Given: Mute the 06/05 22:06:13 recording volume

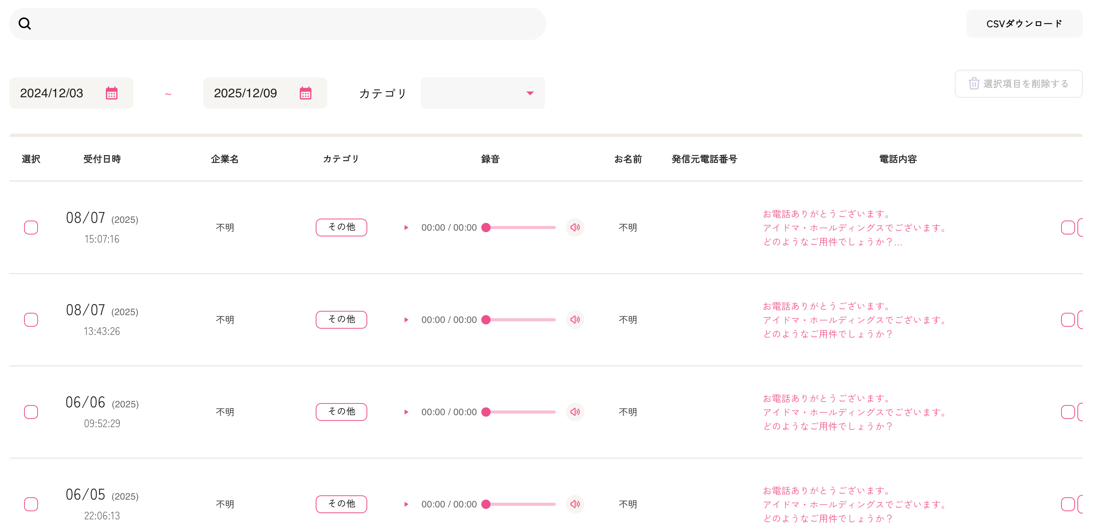Looking at the screenshot, I should click(x=575, y=504).
